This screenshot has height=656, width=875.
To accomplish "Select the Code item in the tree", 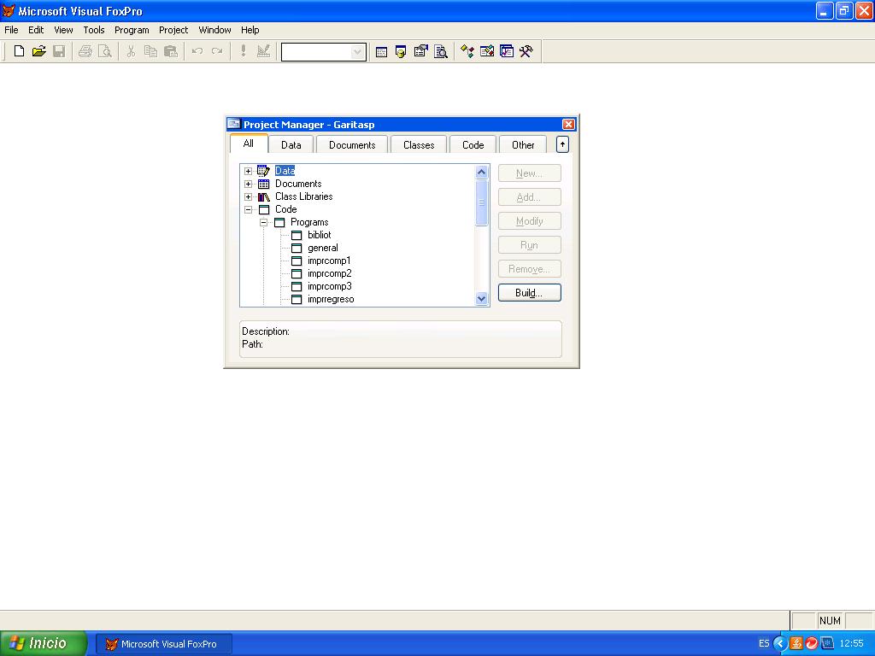I will click(285, 209).
